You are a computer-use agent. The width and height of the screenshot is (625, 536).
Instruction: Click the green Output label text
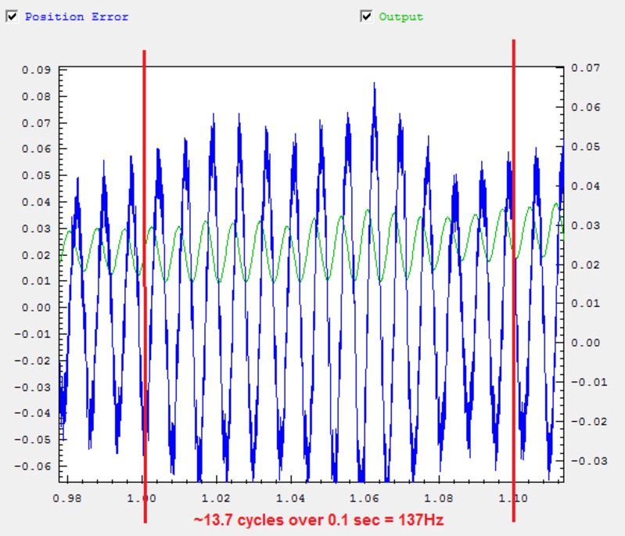401,16
